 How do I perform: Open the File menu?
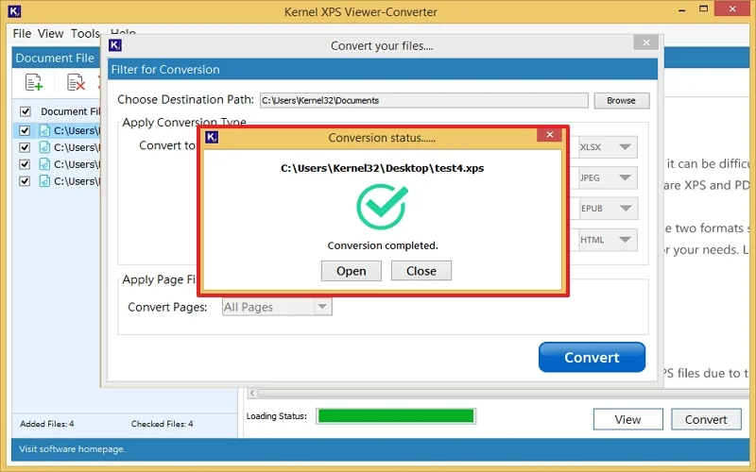coord(22,34)
